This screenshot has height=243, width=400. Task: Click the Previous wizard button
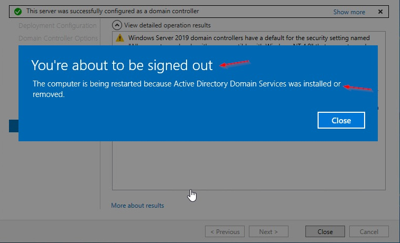point(225,231)
